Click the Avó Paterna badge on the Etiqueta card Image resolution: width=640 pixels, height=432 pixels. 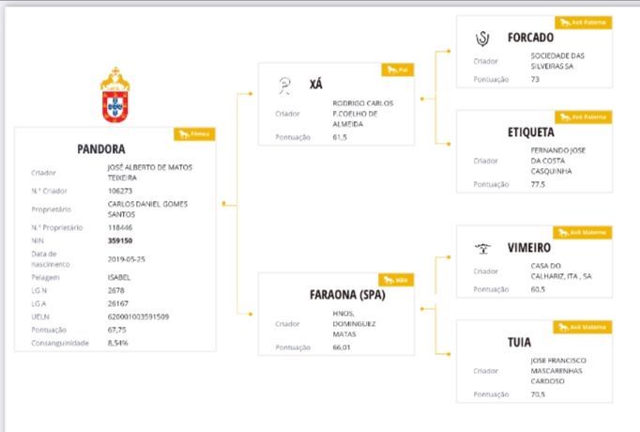click(584, 116)
